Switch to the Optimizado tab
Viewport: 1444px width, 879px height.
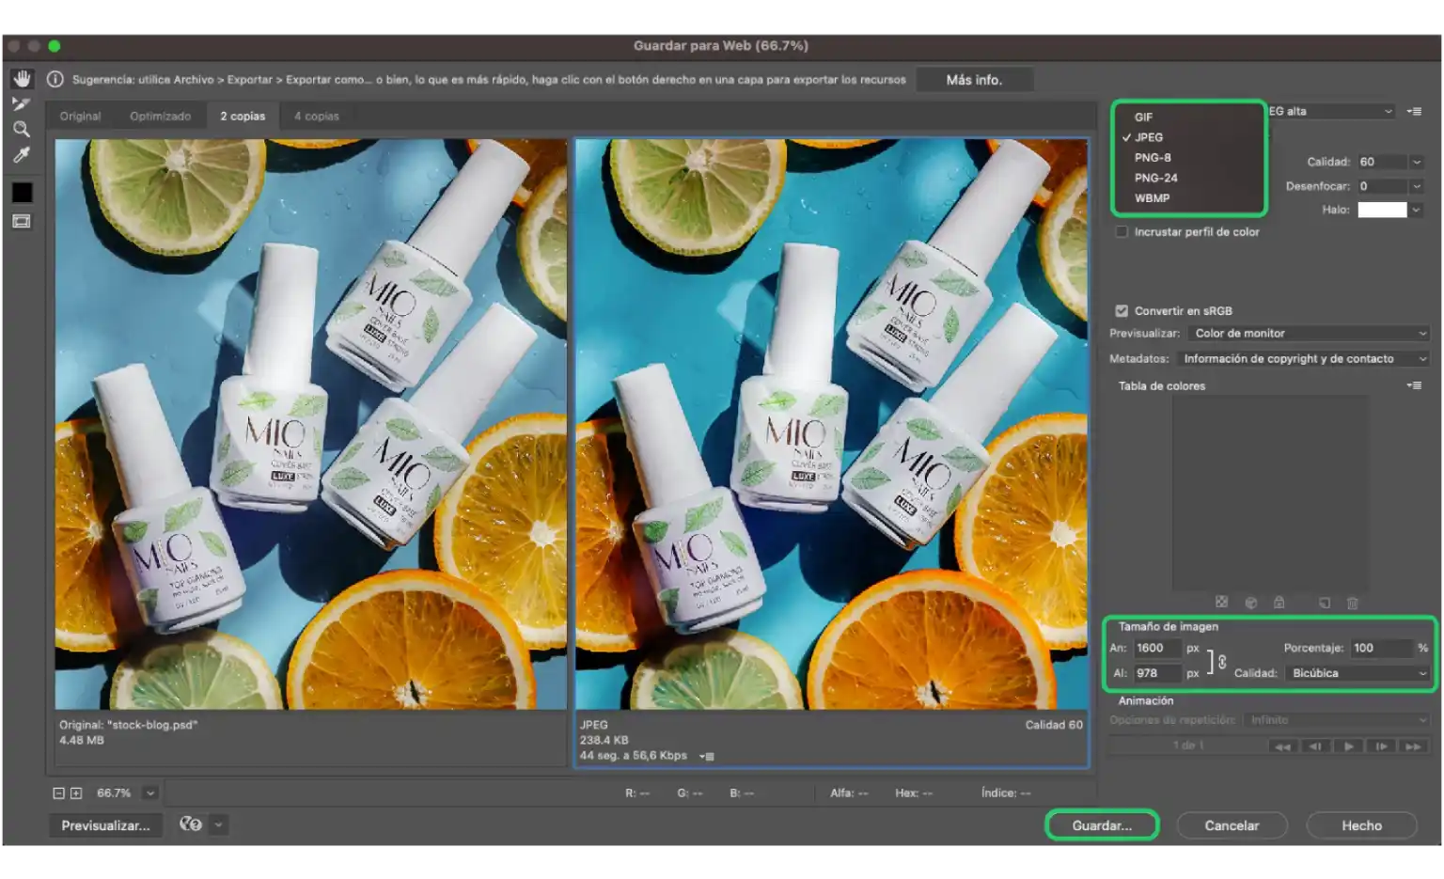160,117
